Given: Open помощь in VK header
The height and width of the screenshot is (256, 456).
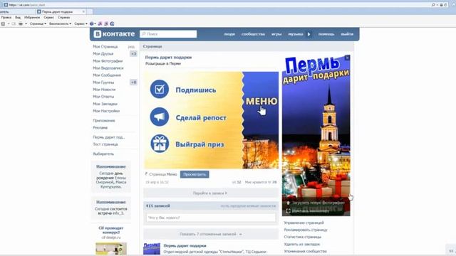Looking at the screenshot, I should click(x=326, y=34).
